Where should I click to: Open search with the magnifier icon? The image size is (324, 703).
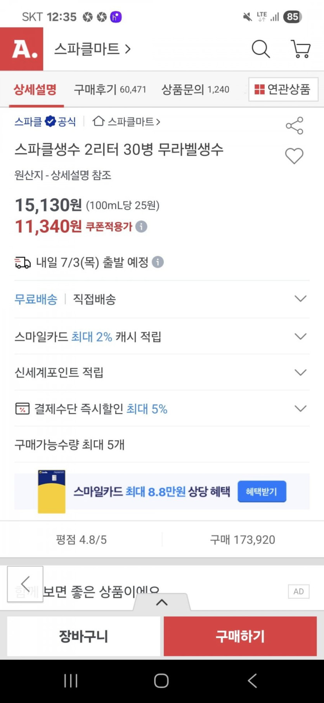[261, 49]
